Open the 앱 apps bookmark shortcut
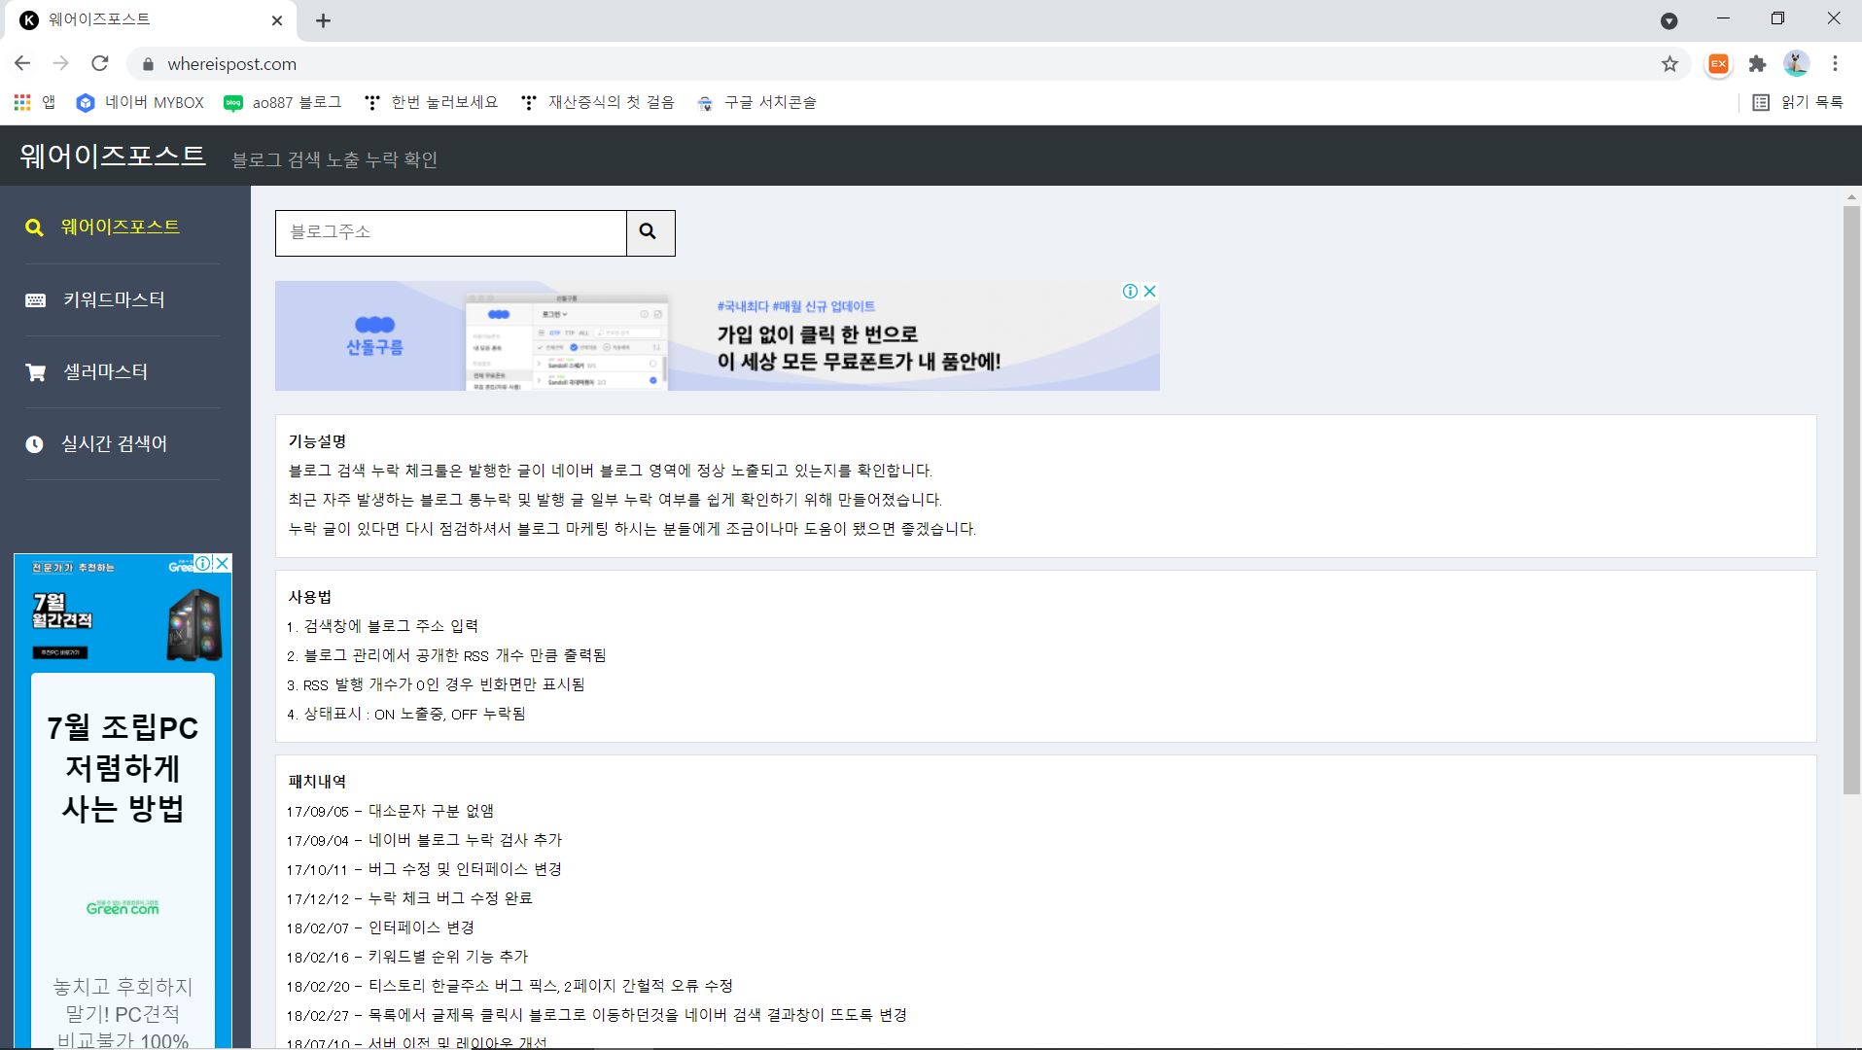 point(35,102)
